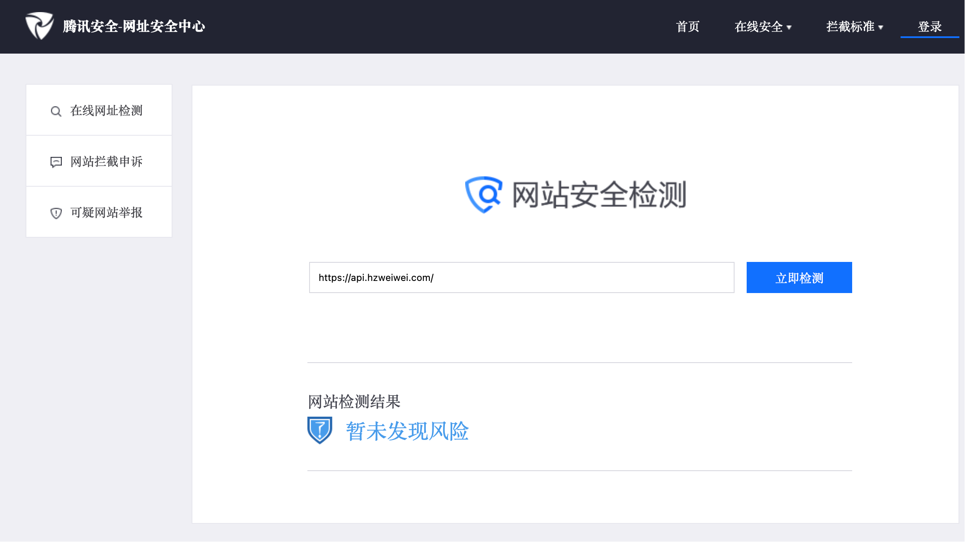
Task: Select the 在线网址检测 sidebar item
Action: click(x=106, y=111)
